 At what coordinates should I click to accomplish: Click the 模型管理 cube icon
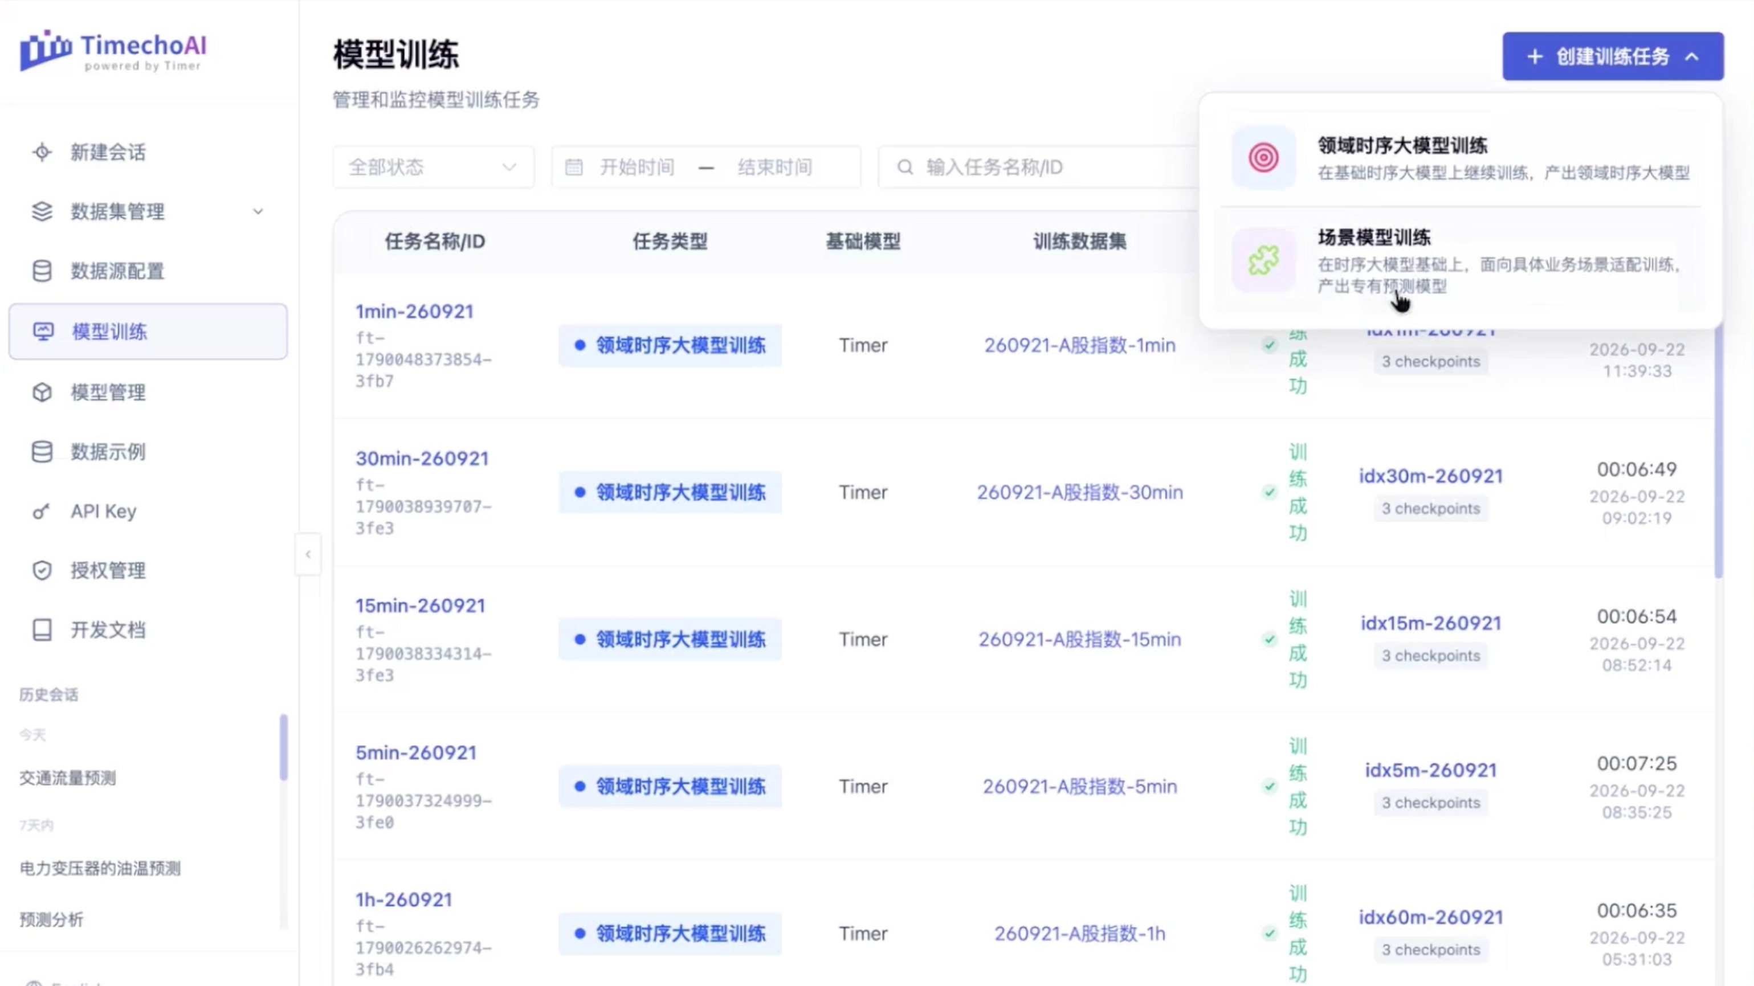[x=42, y=392]
